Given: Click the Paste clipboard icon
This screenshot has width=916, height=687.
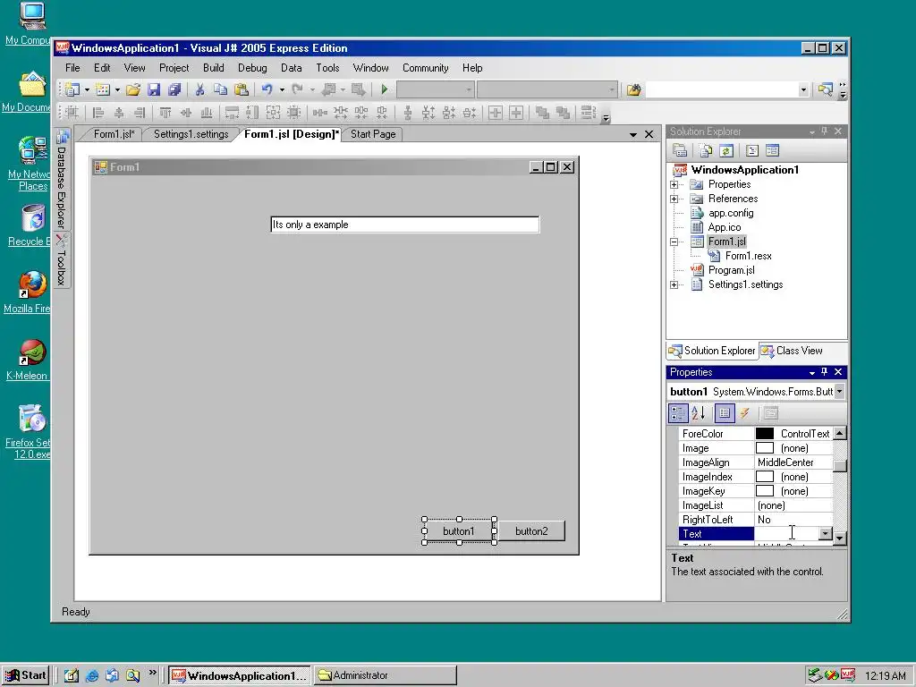Looking at the screenshot, I should pyautogui.click(x=242, y=89).
